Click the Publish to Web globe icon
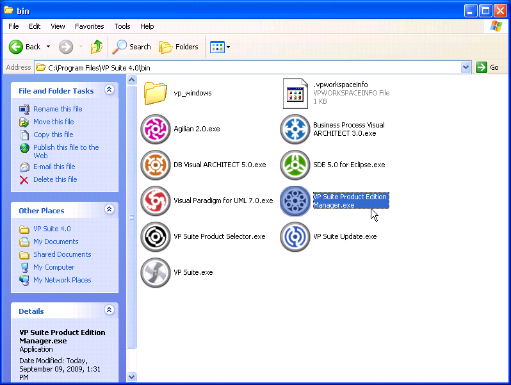The height and width of the screenshot is (385, 511). [x=24, y=148]
